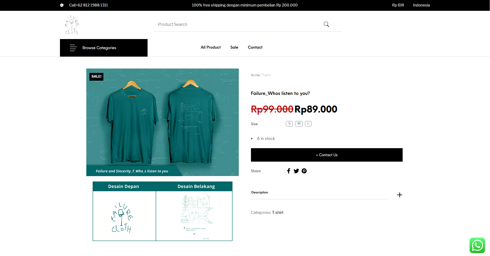
Task: Click the Failure Cloth logo
Action: (72, 25)
